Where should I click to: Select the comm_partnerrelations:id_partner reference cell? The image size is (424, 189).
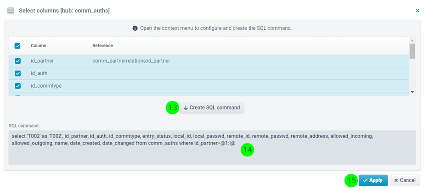click(x=131, y=61)
